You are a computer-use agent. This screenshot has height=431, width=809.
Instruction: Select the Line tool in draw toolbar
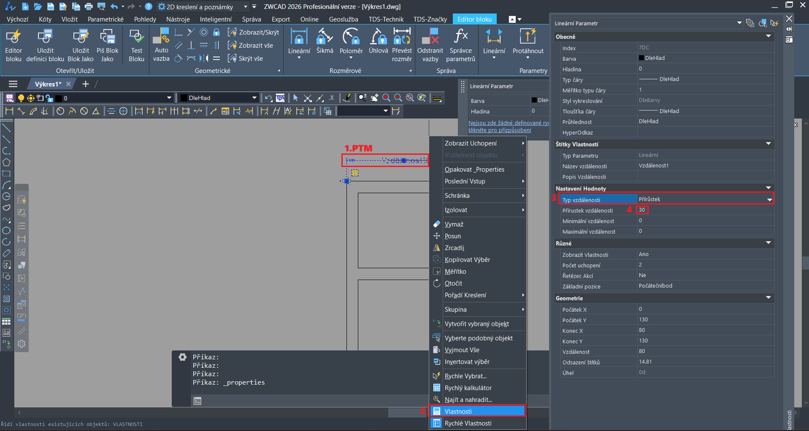[6, 128]
